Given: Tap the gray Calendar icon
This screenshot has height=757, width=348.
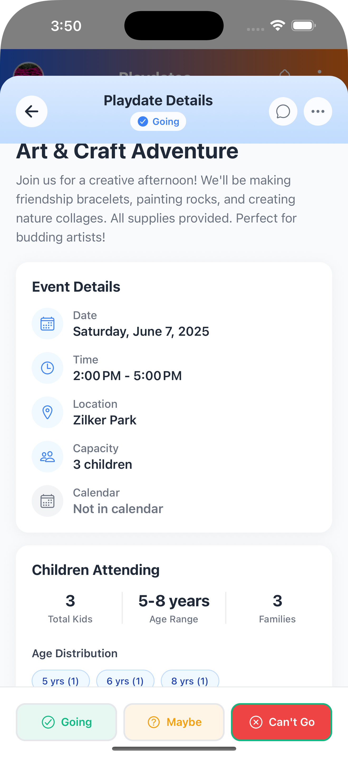Looking at the screenshot, I should click(x=47, y=501).
